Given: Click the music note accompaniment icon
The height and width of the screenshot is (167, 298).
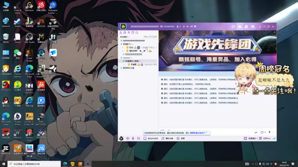Looking at the screenshot, I should tap(163, 138).
